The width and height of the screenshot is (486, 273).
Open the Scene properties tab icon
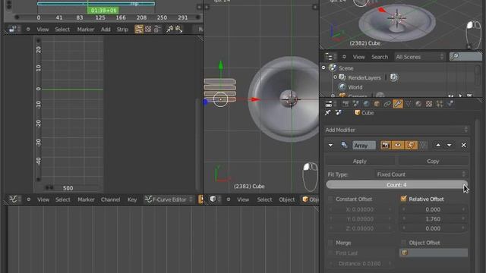pyautogui.click(x=356, y=104)
